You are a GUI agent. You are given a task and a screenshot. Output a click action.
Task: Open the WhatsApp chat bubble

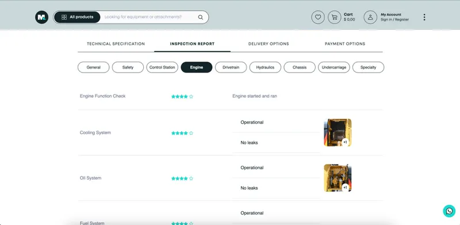click(449, 211)
